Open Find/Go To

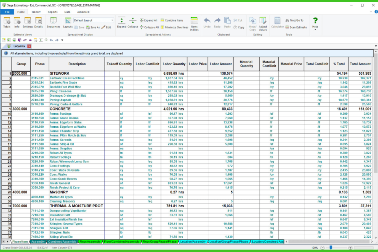point(294,20)
